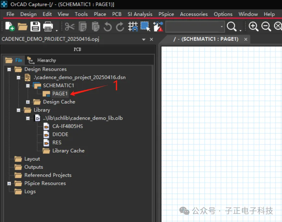Image resolution: width=282 pixels, height=222 pixels.
Task: Select the SCHEMATIC1 : PAGE1 document tab
Action: click(206, 39)
